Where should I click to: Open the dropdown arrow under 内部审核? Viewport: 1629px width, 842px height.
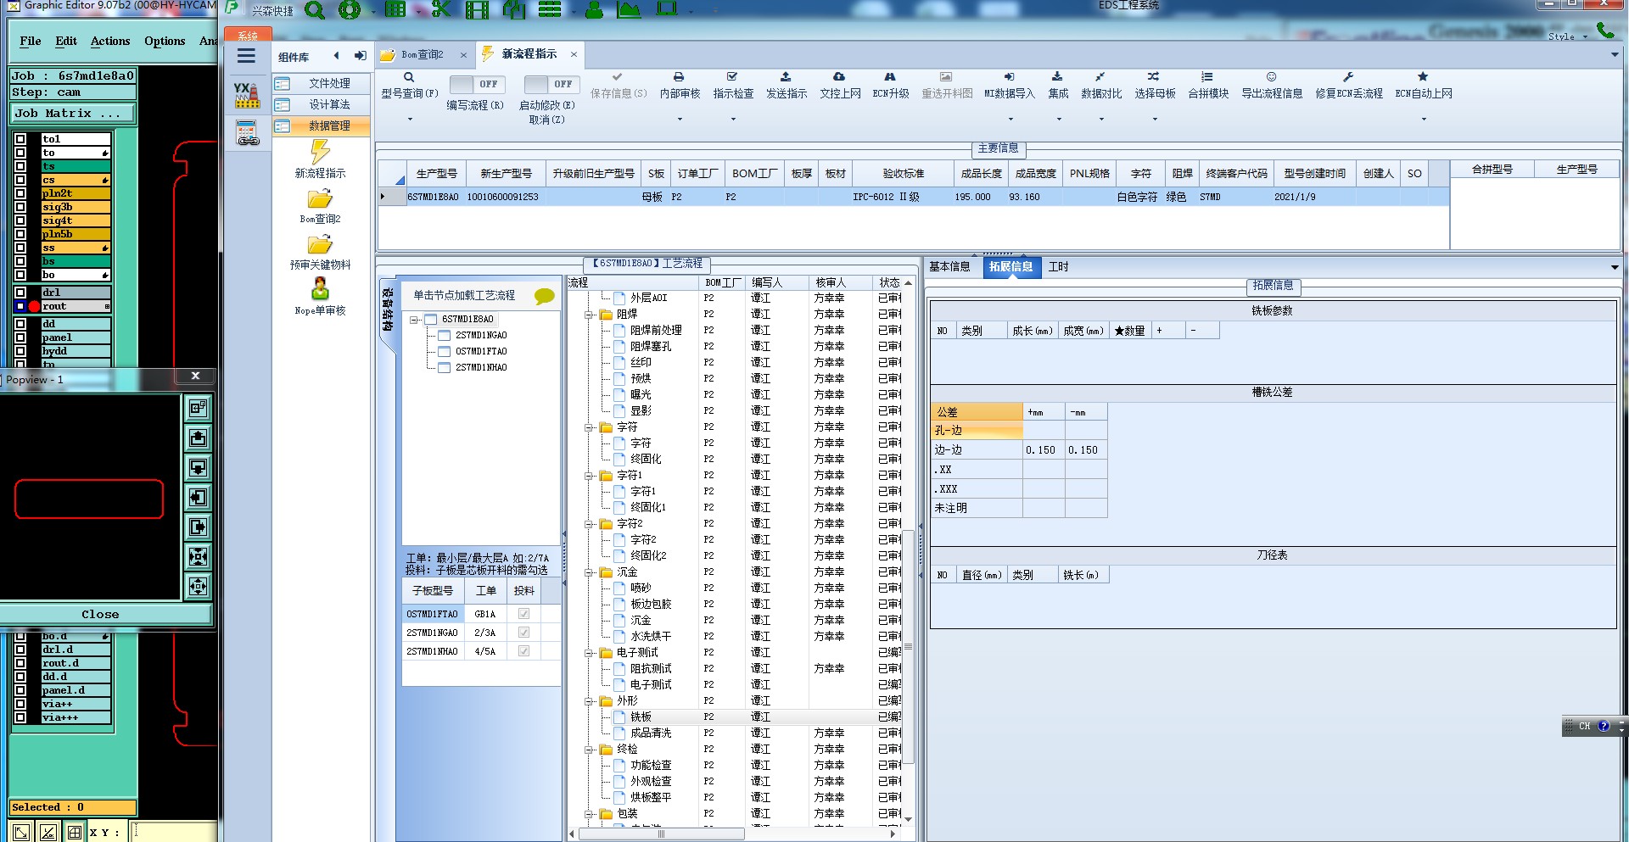click(x=680, y=120)
